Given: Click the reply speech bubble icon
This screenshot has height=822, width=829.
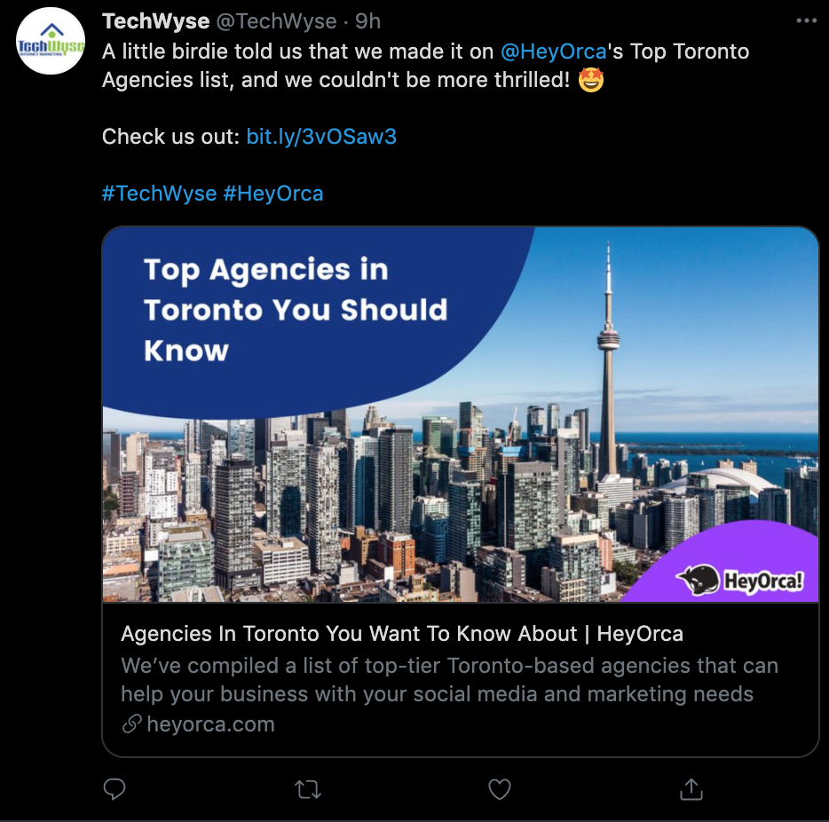Looking at the screenshot, I should tap(114, 789).
